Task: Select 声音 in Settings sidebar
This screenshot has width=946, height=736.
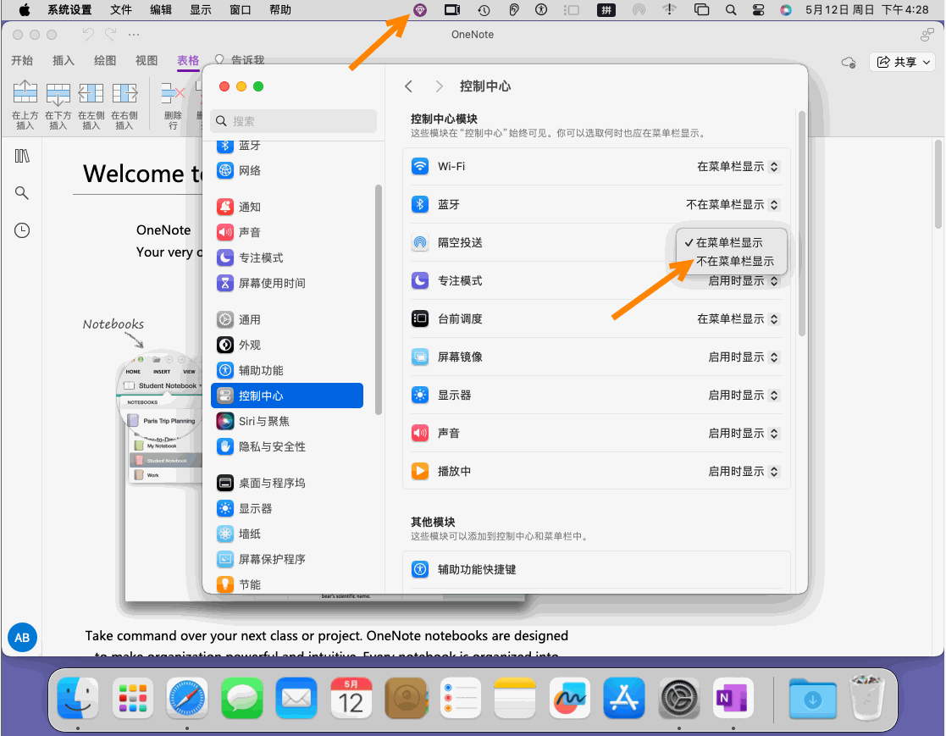Action: [287, 232]
